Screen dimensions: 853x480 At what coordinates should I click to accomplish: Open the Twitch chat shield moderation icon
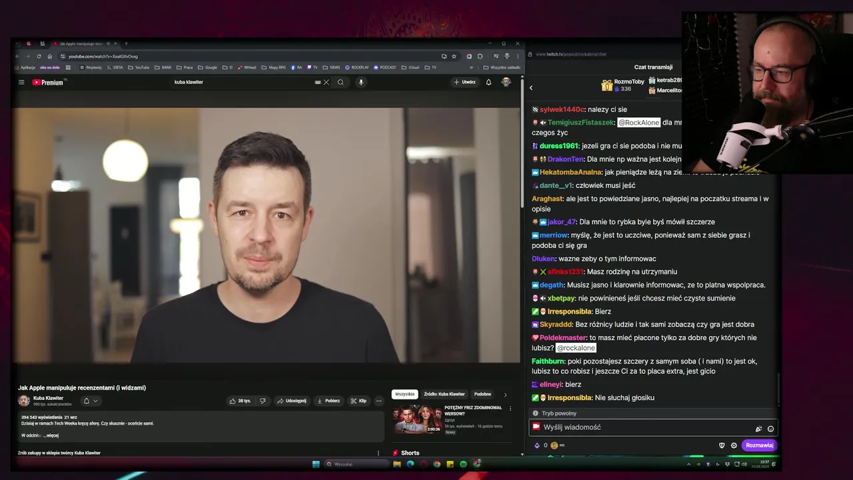pyautogui.click(x=722, y=445)
